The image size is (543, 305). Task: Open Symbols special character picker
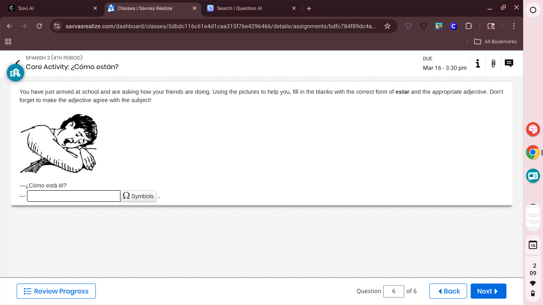pyautogui.click(x=138, y=196)
